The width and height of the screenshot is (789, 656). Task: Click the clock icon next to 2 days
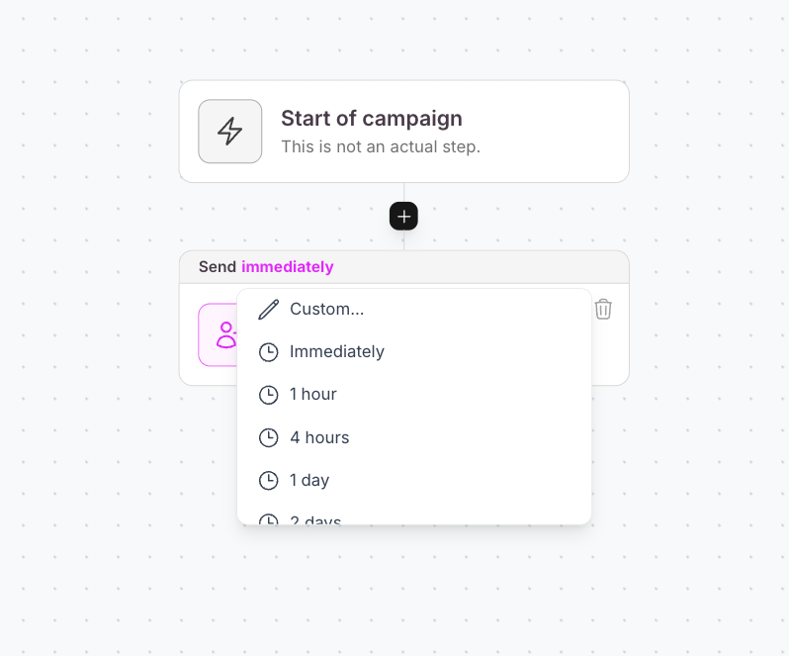click(268, 518)
